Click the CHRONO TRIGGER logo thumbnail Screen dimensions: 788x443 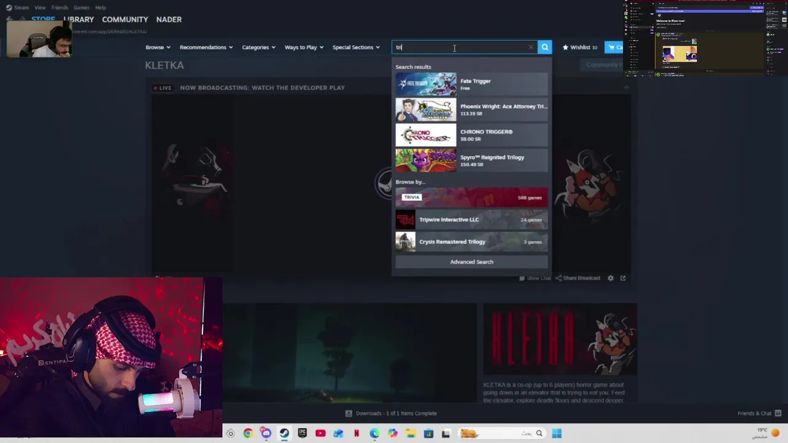click(426, 135)
